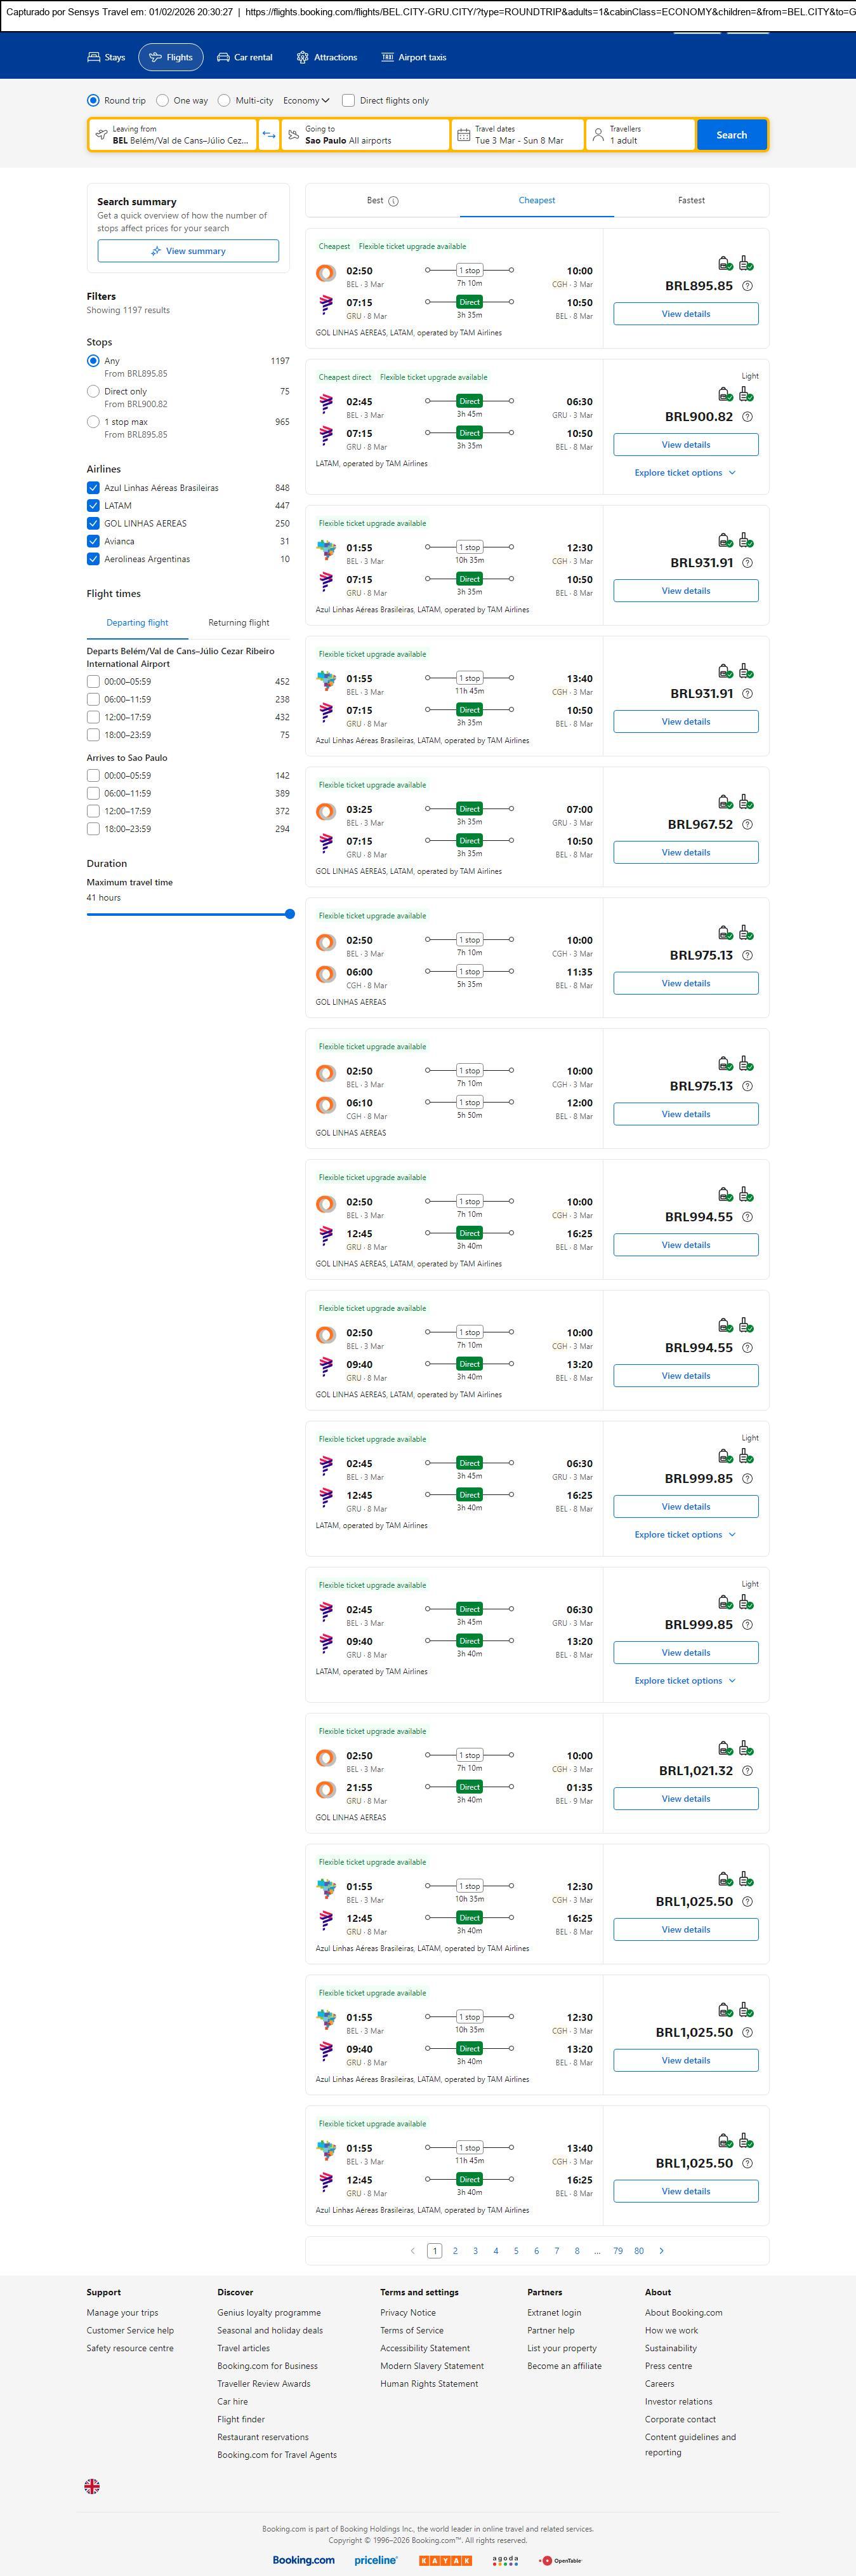Screen dimensions: 856x2576
Task: Uncheck the Avianca airline filter
Action: pos(93,541)
